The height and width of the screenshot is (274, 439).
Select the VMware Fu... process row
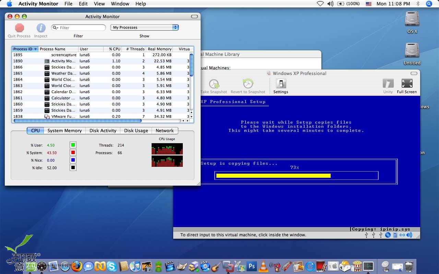tap(100, 116)
